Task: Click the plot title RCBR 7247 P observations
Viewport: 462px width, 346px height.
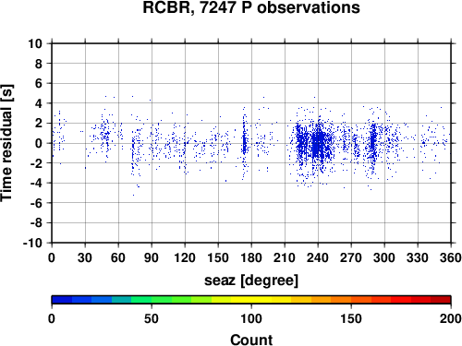Action: (251, 7)
